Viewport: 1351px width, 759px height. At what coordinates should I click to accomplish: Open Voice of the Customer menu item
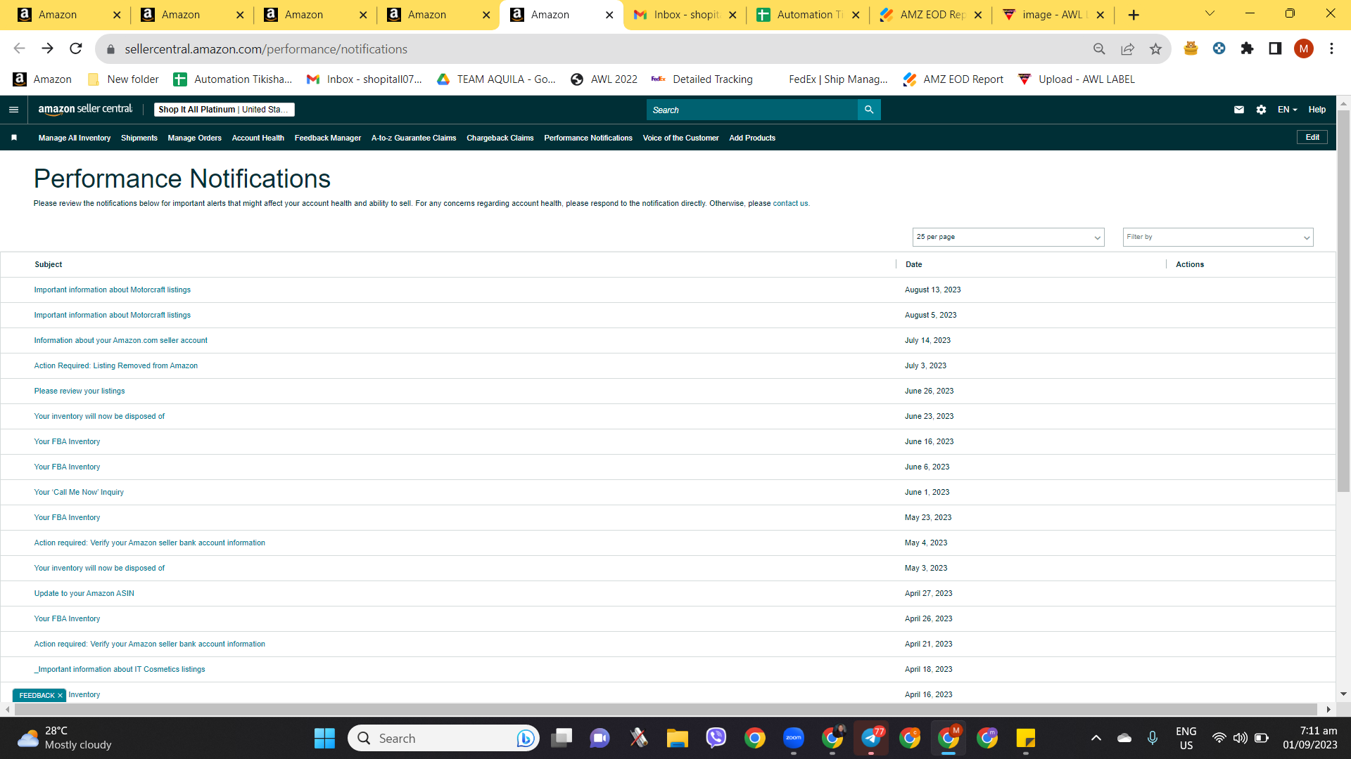pos(681,138)
